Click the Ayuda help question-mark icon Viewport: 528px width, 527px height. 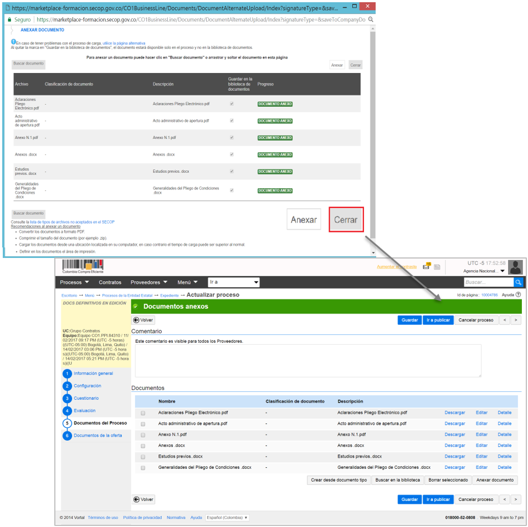[x=518, y=295]
